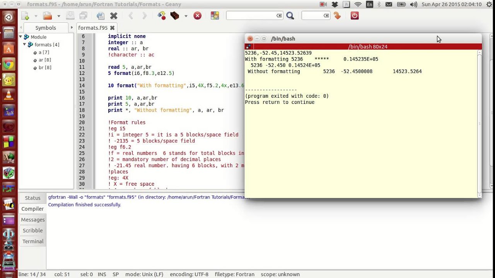Clear the toolbar search field
This screenshot has height=278, width=495.
[x=279, y=16]
